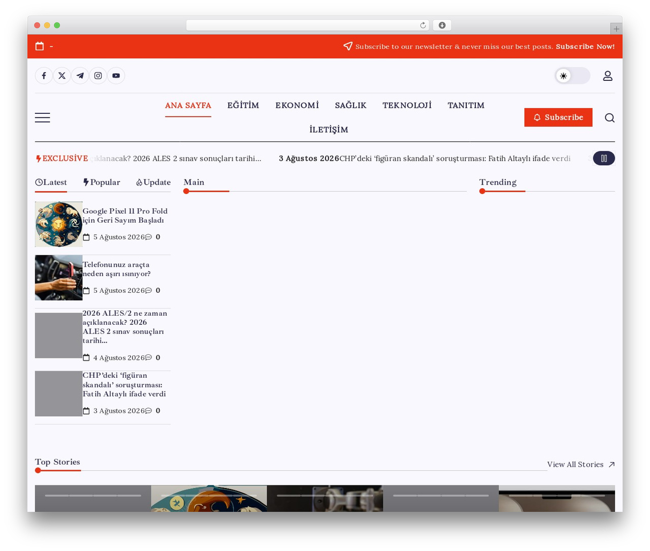The height and width of the screenshot is (551, 650).
Task: Open Google Pixel 11 Pro Fold article
Action: 125,216
